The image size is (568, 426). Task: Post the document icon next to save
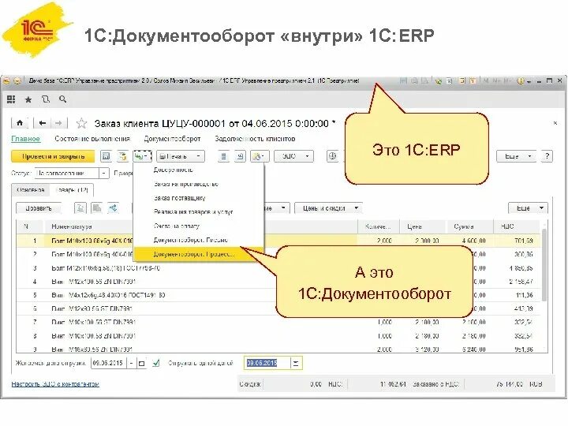coord(123,156)
